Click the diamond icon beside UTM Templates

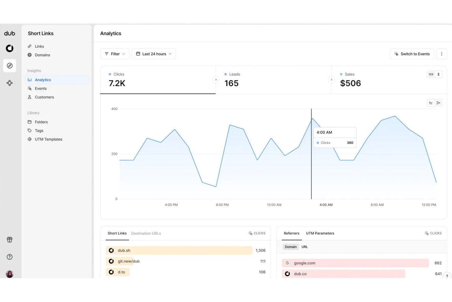tap(30, 139)
